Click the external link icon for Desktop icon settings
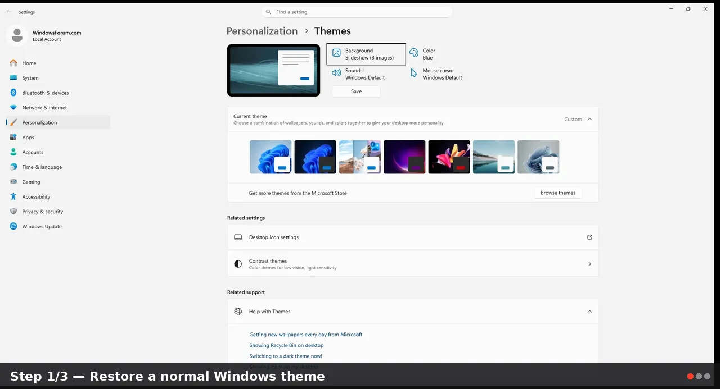 tap(589, 237)
